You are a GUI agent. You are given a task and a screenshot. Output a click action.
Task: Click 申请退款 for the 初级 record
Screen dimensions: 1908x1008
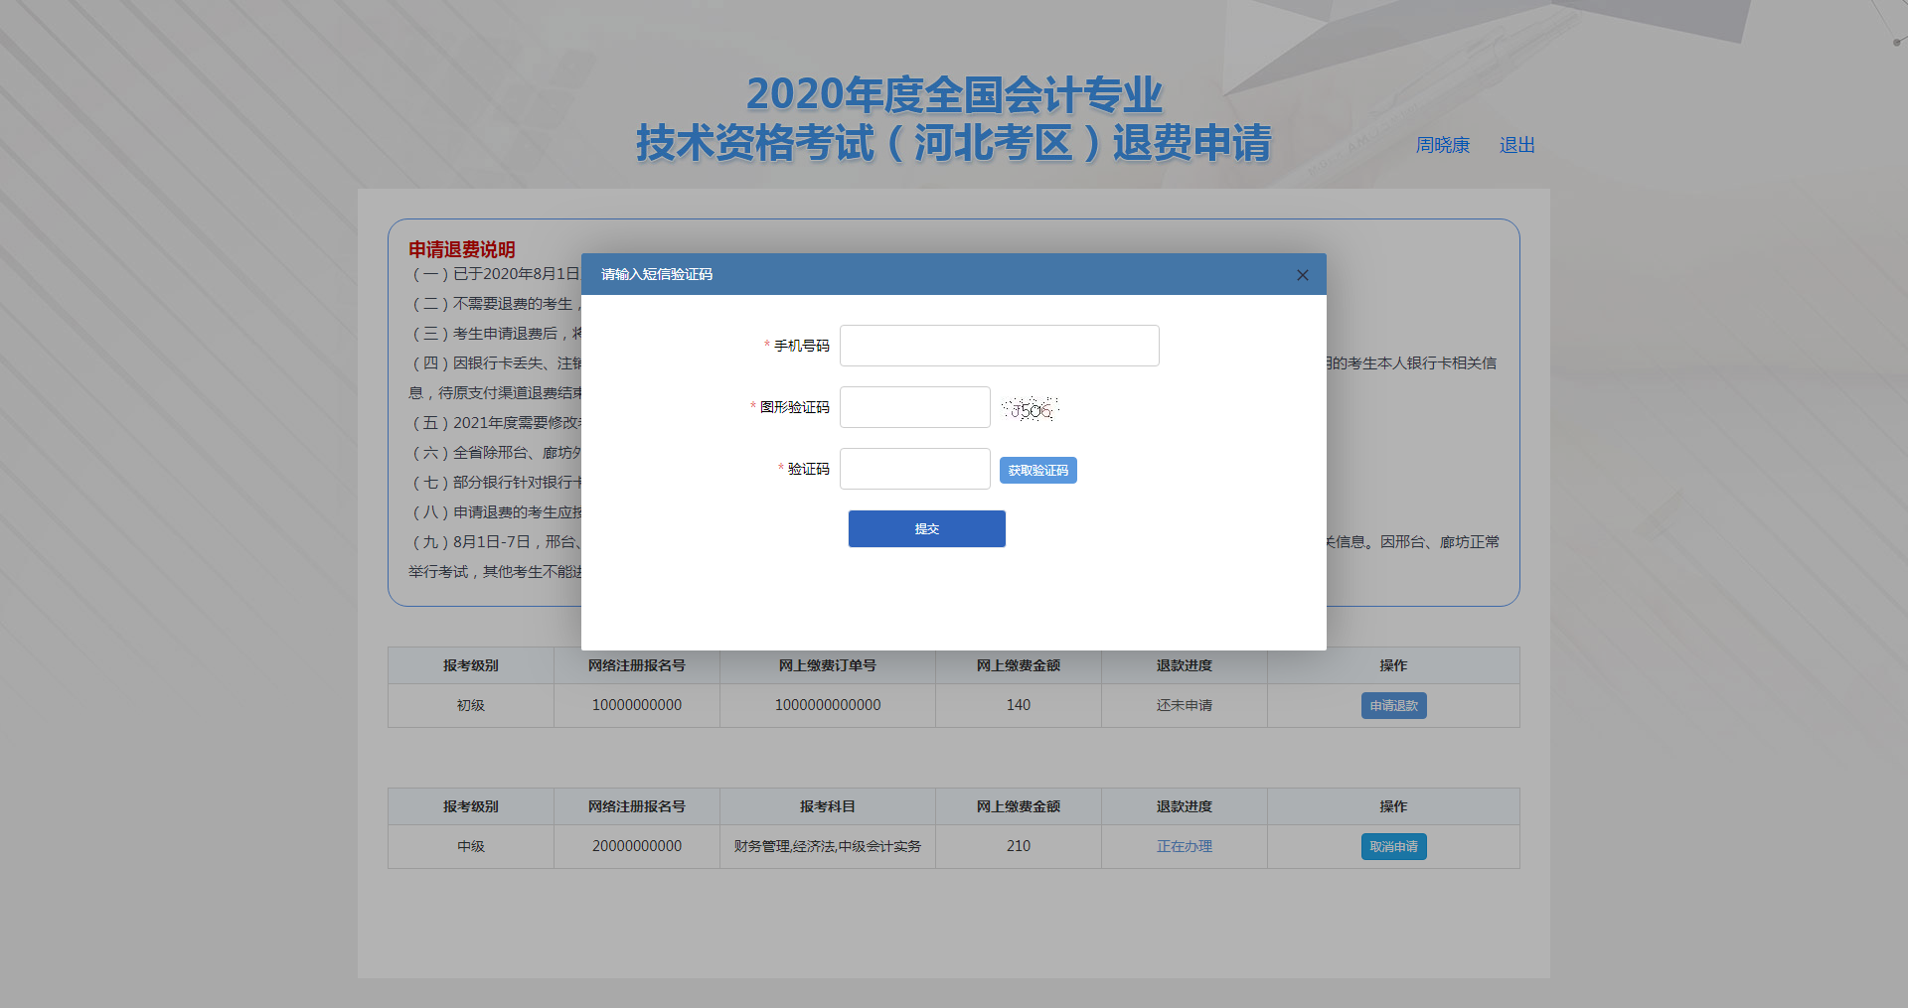[x=1393, y=705]
